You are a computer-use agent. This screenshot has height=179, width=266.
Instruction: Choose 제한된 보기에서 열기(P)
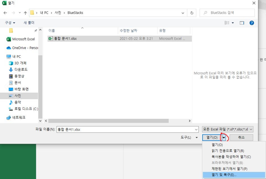click(234, 169)
